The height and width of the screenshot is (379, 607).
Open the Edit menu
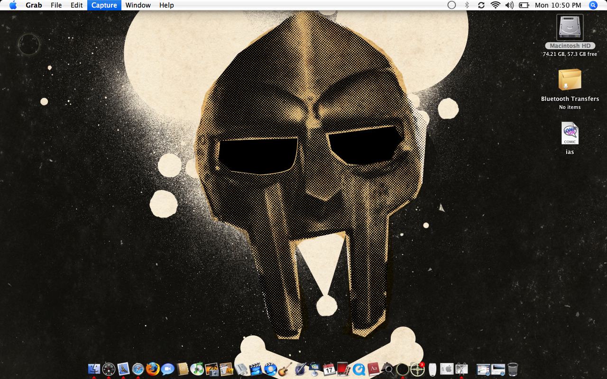point(77,5)
